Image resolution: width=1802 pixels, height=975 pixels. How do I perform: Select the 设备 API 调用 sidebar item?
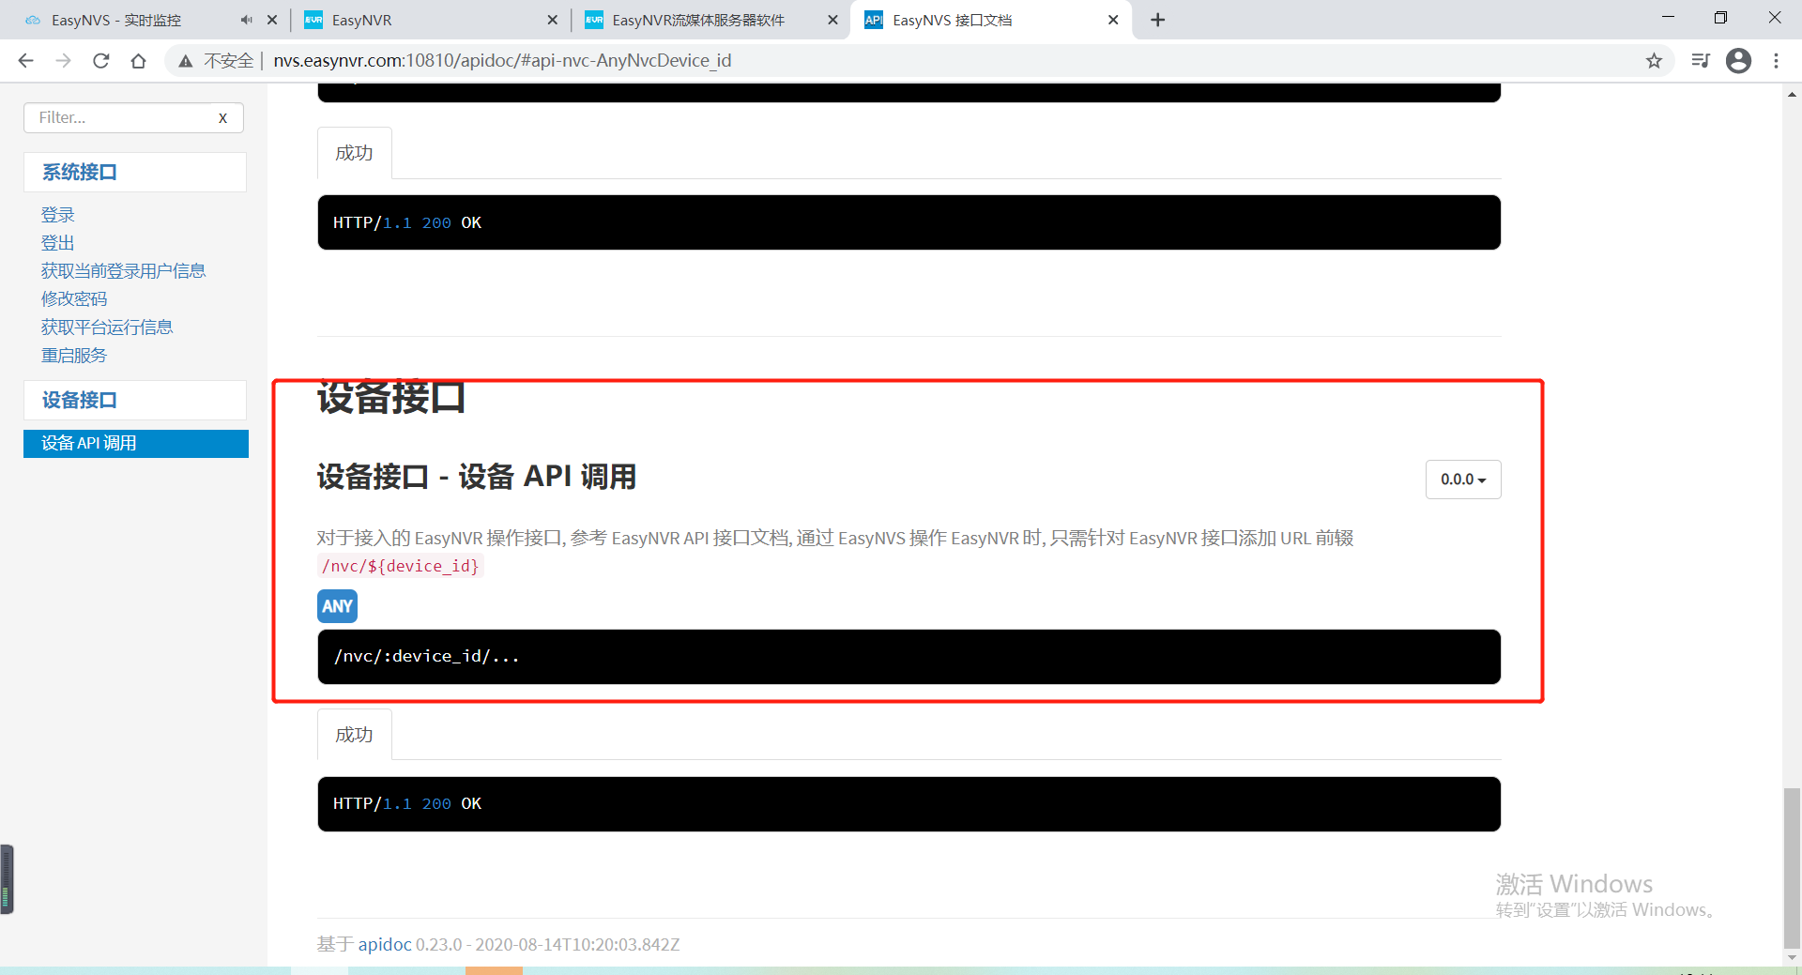pyautogui.click(x=136, y=443)
